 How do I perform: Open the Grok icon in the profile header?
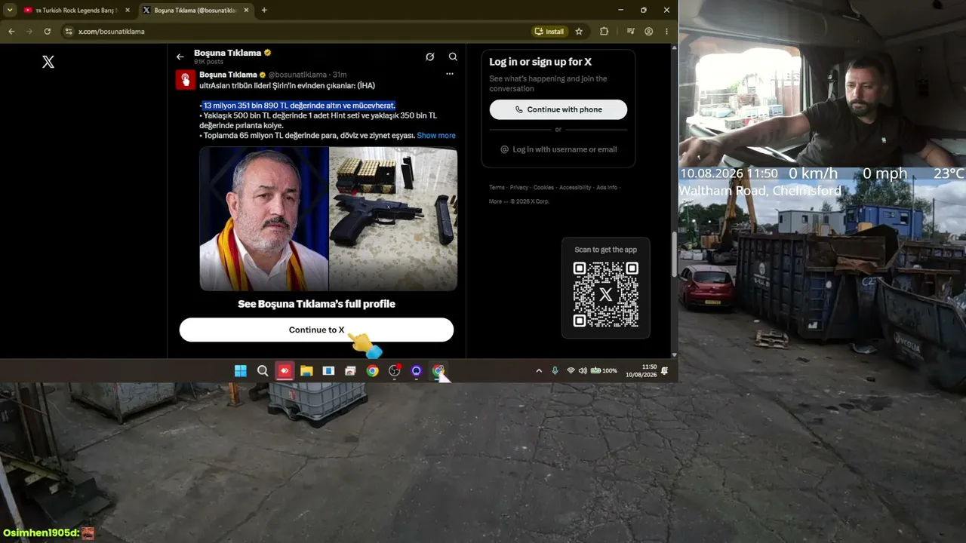point(430,57)
